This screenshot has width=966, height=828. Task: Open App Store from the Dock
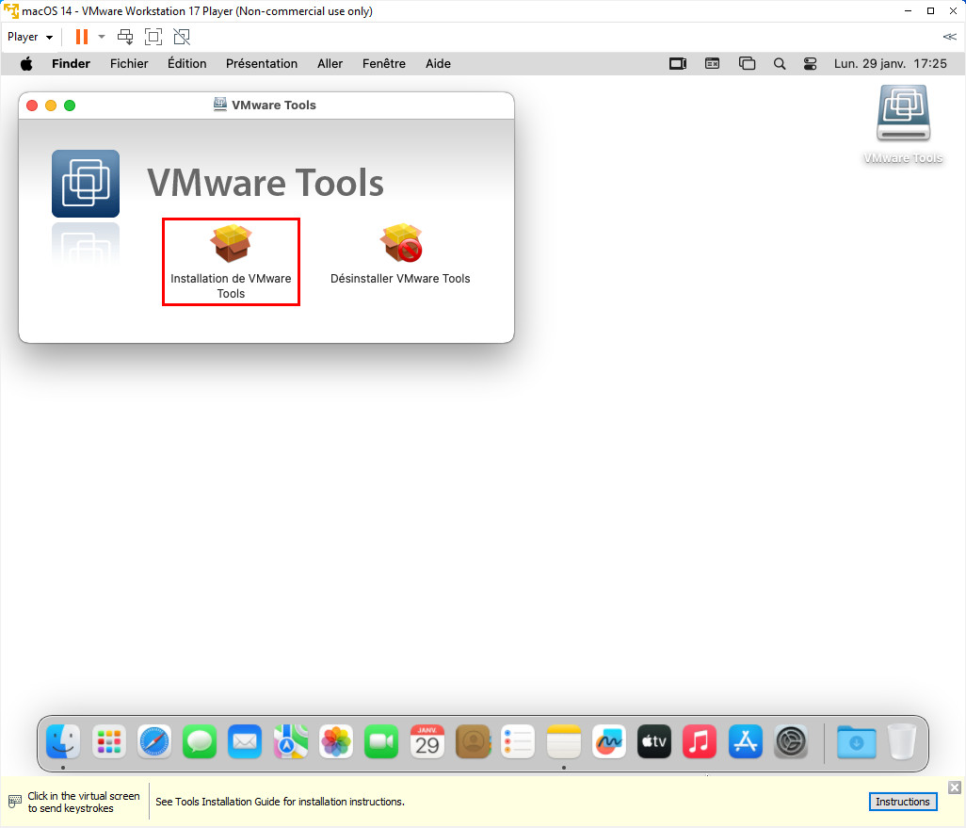point(746,741)
